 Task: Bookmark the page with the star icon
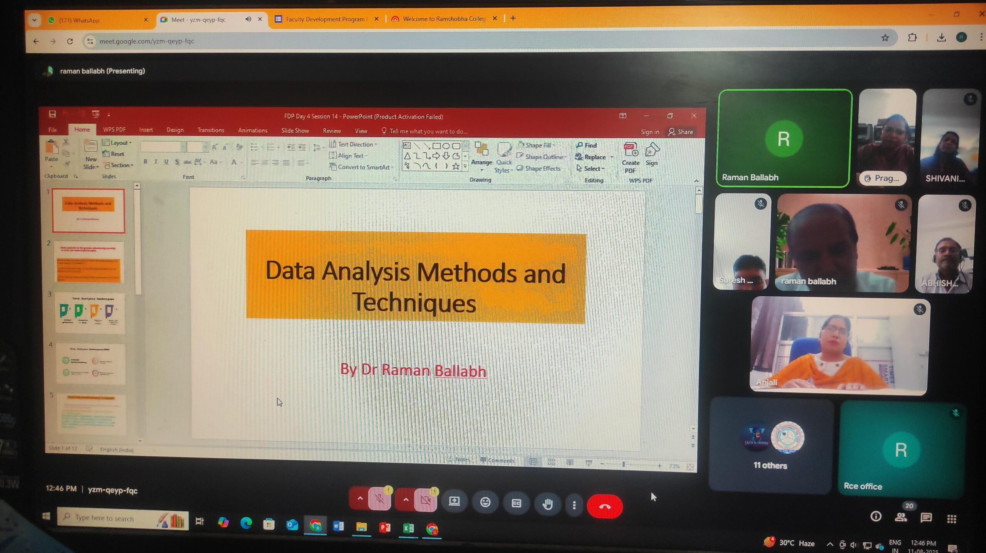[885, 38]
